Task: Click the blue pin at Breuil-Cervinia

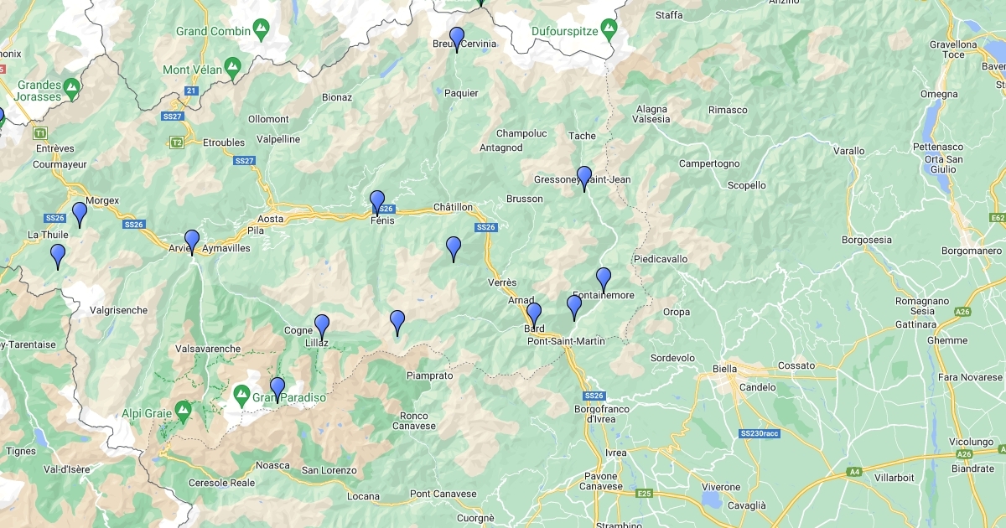Action: (457, 39)
